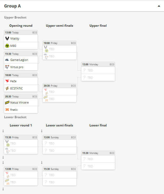Open the 15:30 Sunday lower semi-final

point(59,176)
